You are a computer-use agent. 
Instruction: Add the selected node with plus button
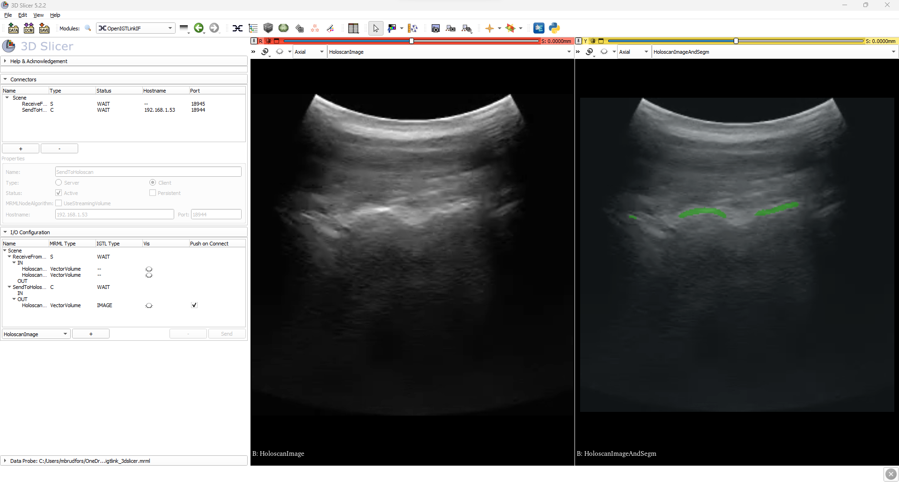tap(91, 334)
